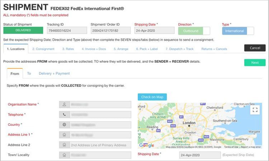
Task: Click Southend-on-Sea label on the map
Action: [x=225, y=121]
